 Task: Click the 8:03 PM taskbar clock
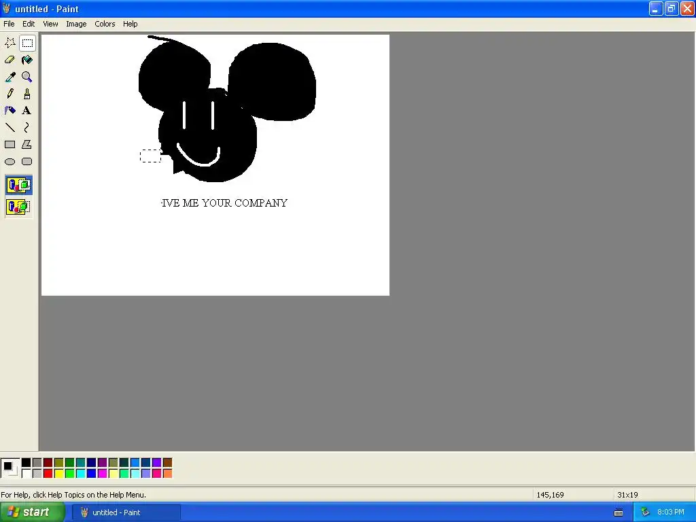(x=670, y=512)
